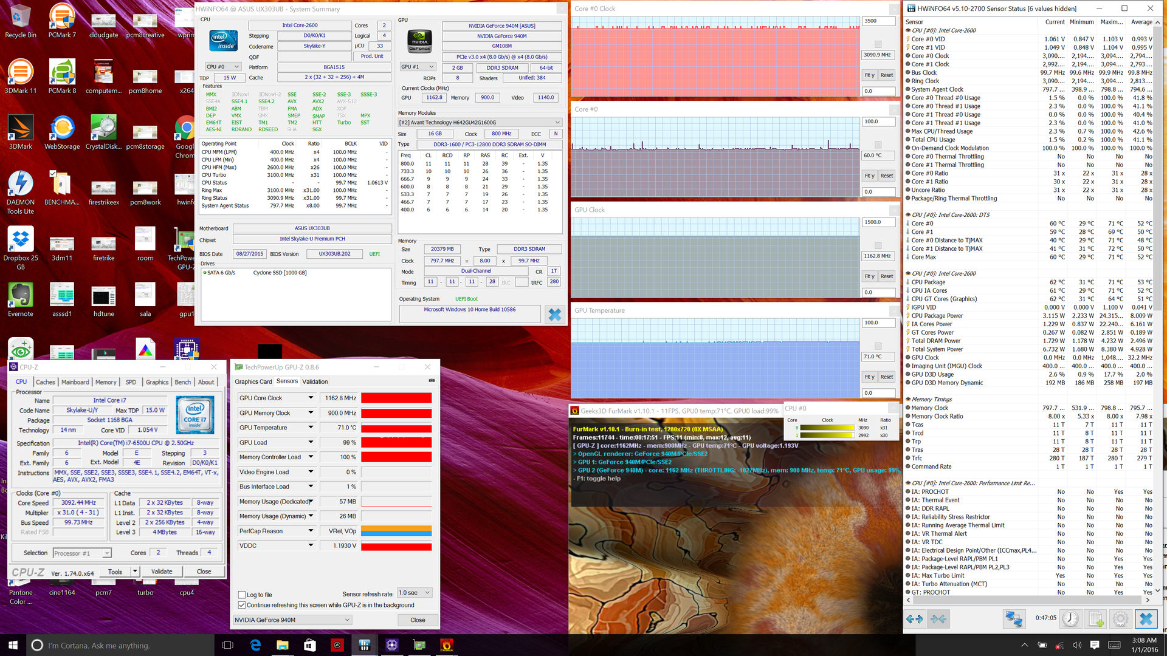The image size is (1167, 656).
Task: Open WebStorage desktop icon
Action: point(62,133)
